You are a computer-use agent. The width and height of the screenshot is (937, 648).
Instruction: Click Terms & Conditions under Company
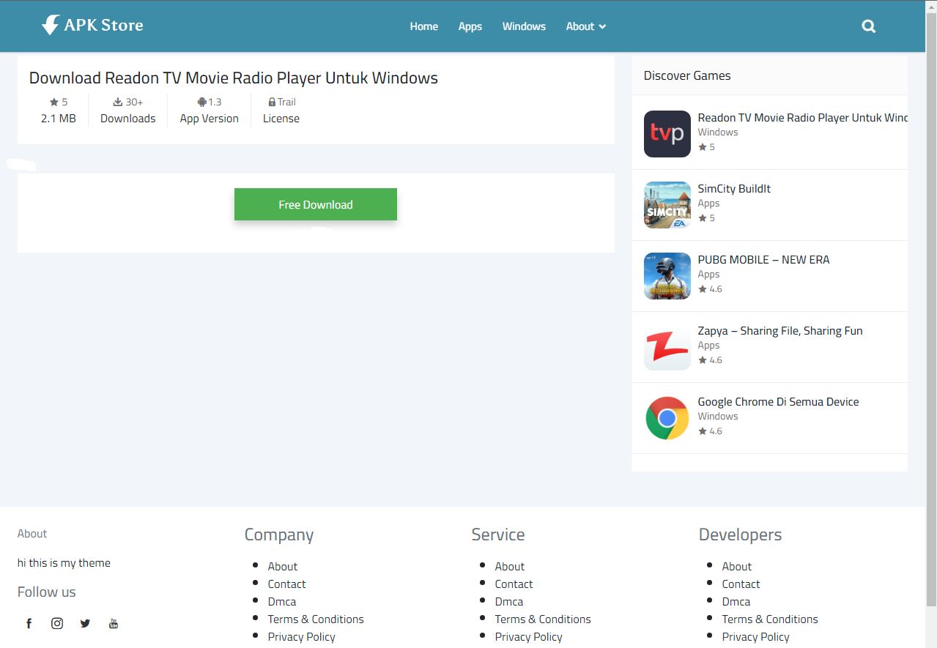tap(316, 619)
